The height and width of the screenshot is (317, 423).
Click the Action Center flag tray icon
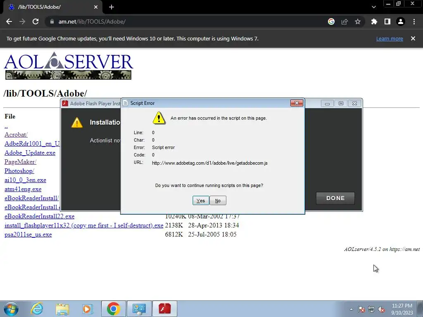pos(361,309)
